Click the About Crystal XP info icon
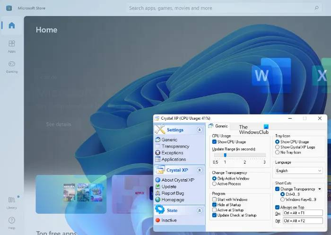Screen dimensions: 331x235 click(x=157, y=180)
